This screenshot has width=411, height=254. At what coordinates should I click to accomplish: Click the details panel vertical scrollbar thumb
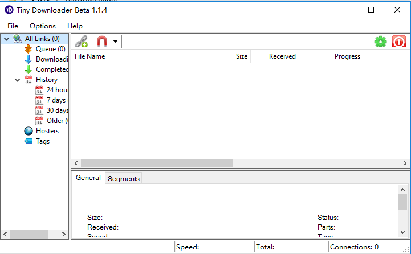click(x=403, y=202)
